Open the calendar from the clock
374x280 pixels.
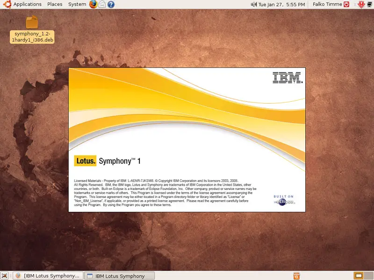[x=282, y=4]
